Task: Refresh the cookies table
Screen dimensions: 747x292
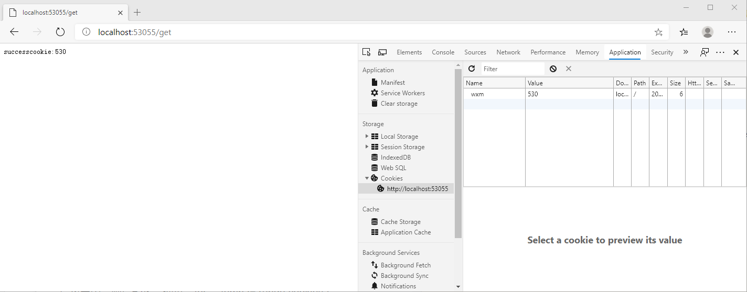Action: [472, 69]
